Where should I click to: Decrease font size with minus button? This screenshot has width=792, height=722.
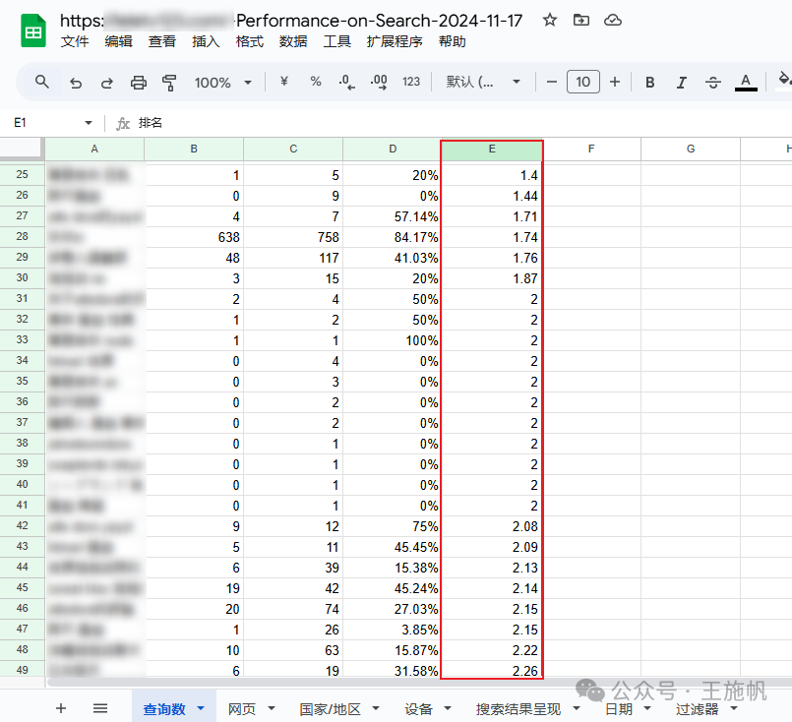pyautogui.click(x=552, y=82)
